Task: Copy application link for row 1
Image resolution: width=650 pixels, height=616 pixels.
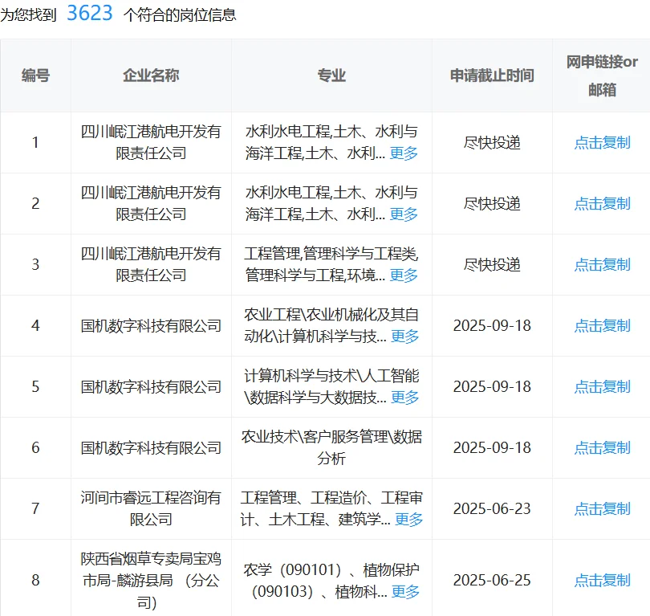Action: [x=602, y=142]
